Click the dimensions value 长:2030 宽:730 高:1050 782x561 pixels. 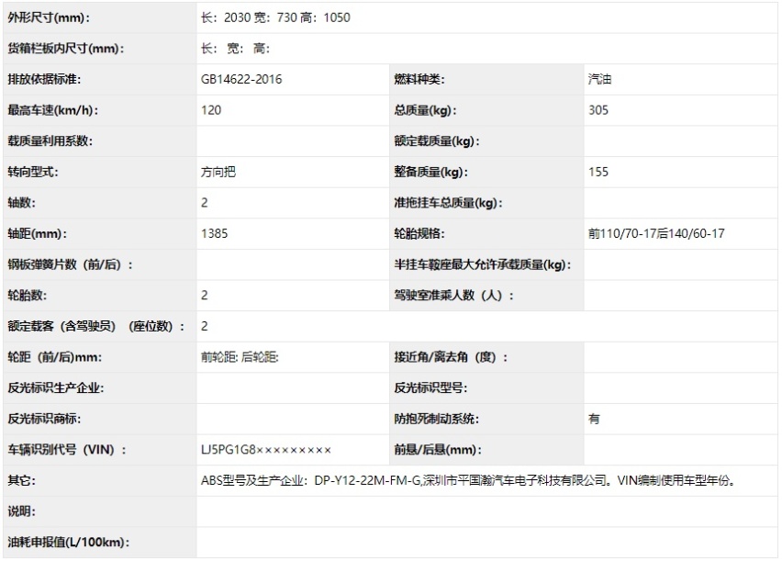coord(275,17)
